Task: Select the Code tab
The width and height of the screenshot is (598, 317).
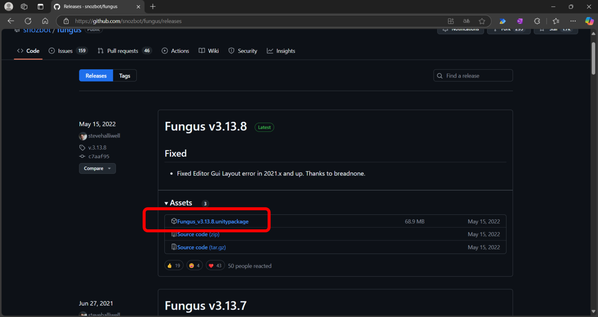Action: [x=28, y=51]
